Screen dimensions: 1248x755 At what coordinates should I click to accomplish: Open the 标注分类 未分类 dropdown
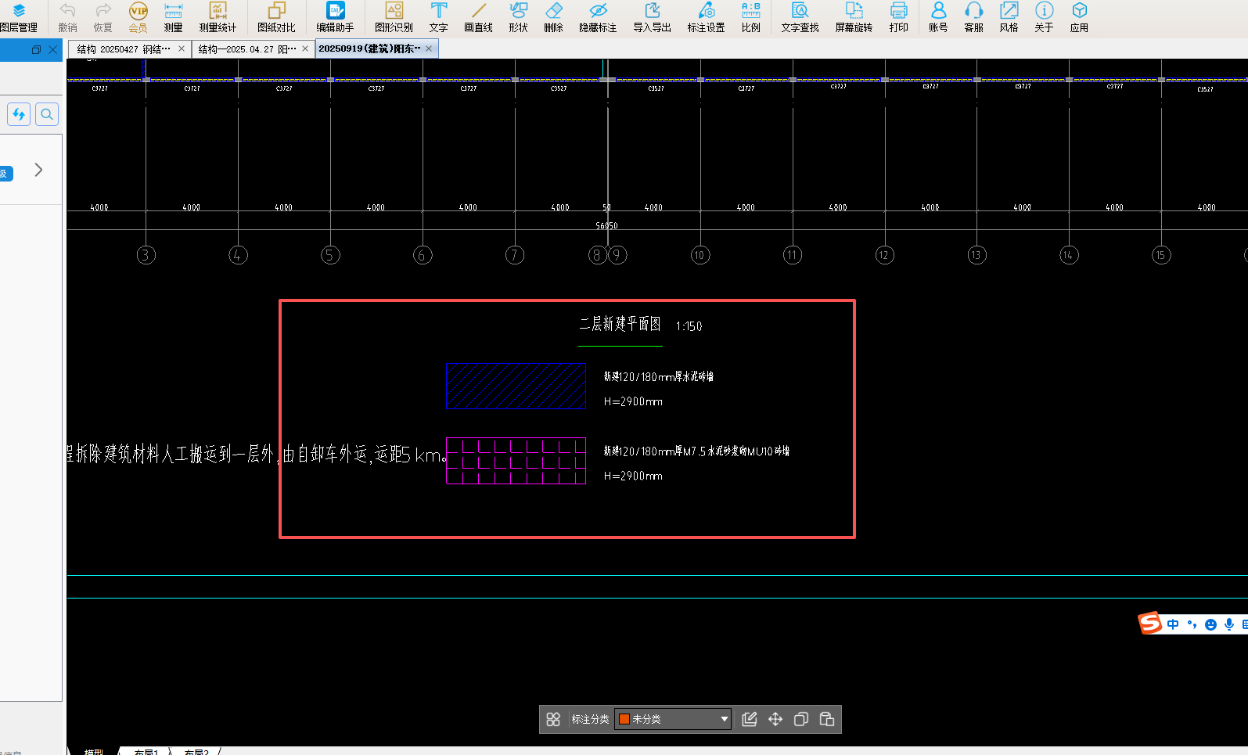tap(724, 719)
